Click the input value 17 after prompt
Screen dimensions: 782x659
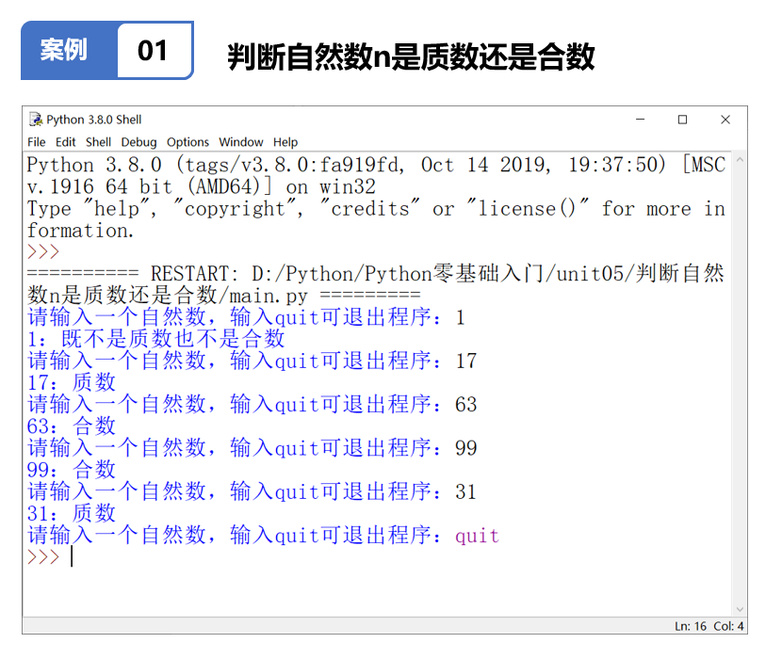466,361
